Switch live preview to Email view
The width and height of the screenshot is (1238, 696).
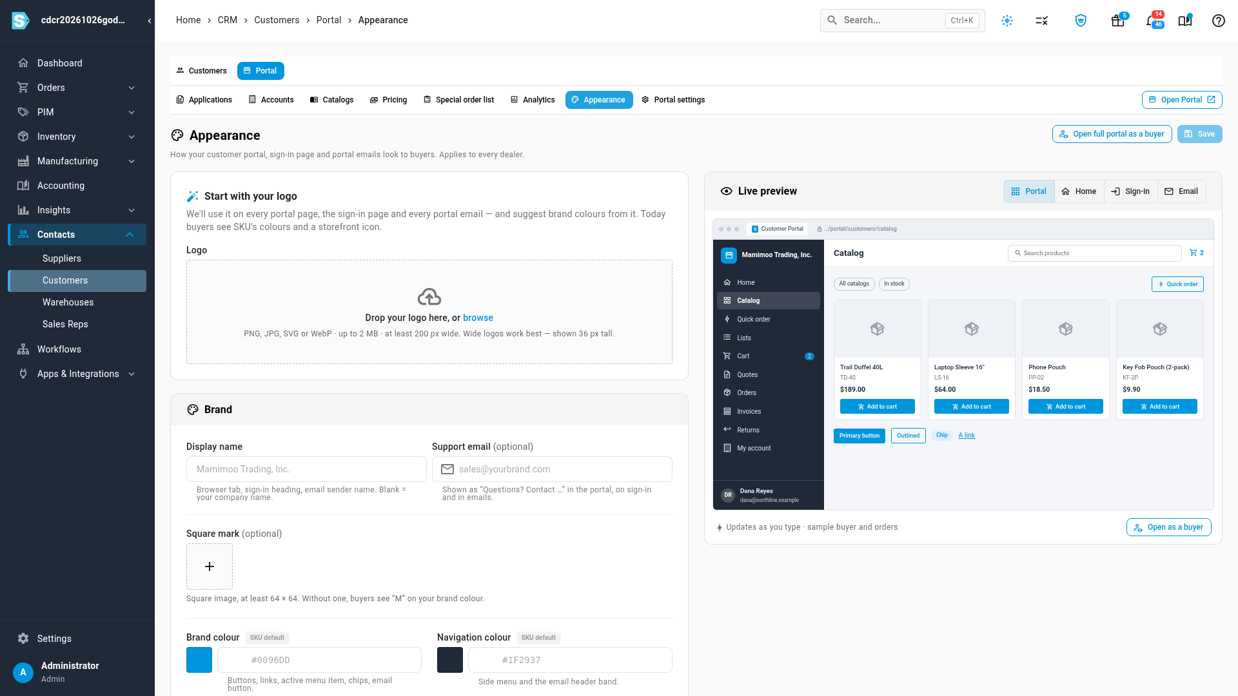point(1182,191)
